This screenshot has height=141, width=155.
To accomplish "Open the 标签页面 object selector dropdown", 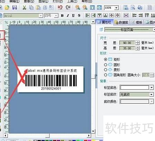I will [x=154, y=30].
